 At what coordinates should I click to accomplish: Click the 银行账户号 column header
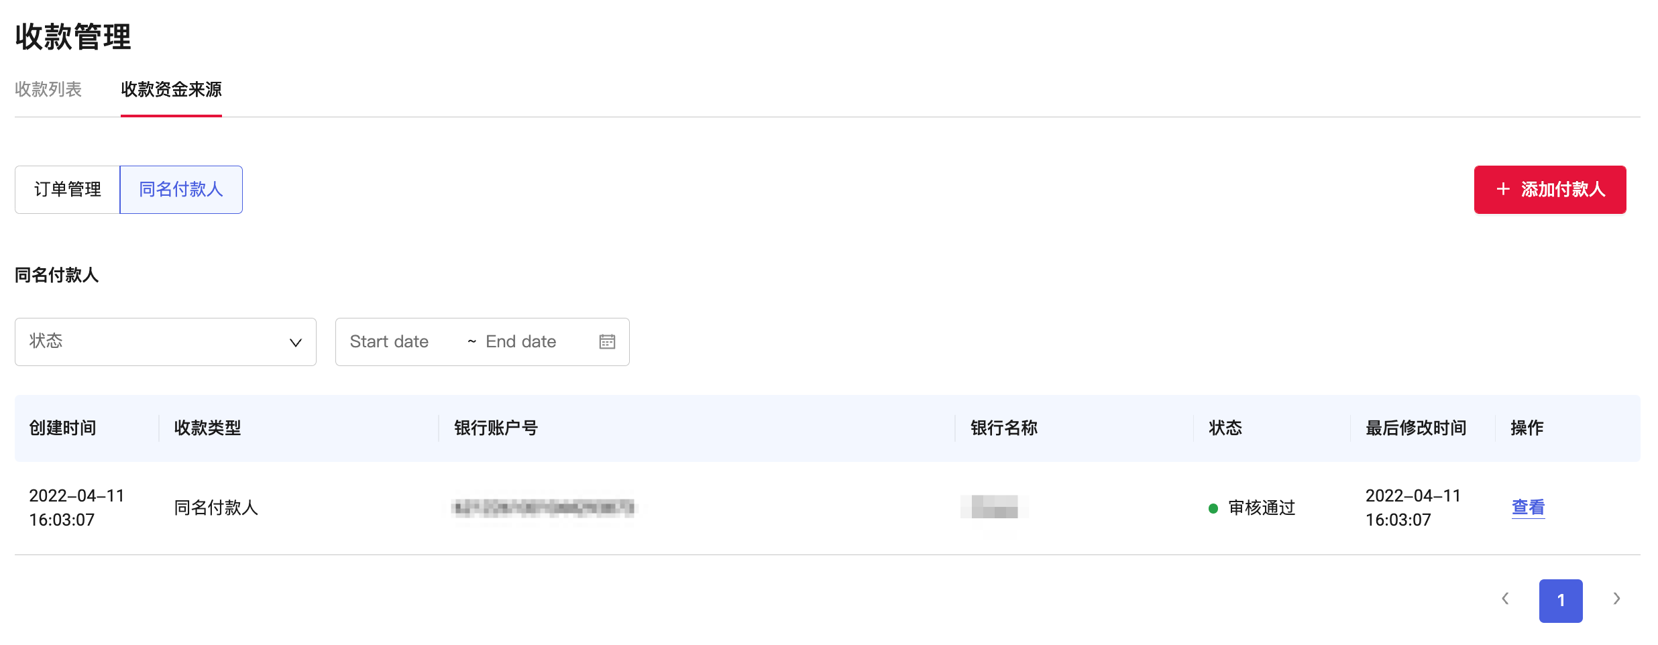pos(496,428)
